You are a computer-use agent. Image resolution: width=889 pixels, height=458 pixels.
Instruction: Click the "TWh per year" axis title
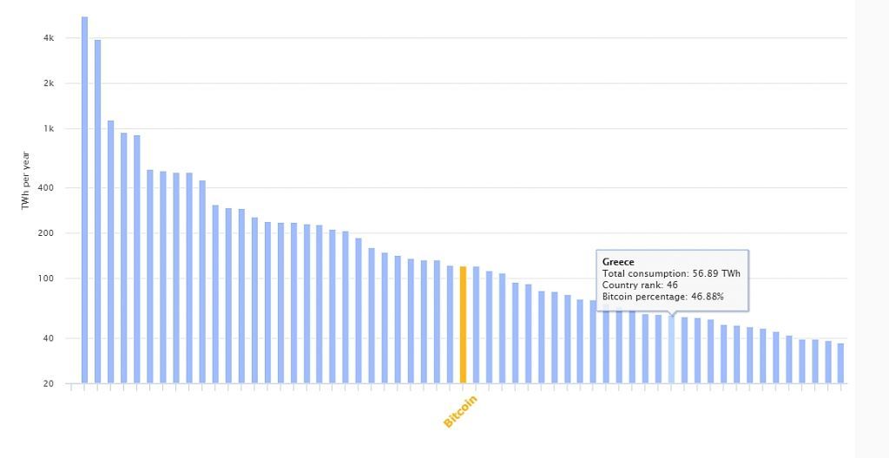[26, 180]
